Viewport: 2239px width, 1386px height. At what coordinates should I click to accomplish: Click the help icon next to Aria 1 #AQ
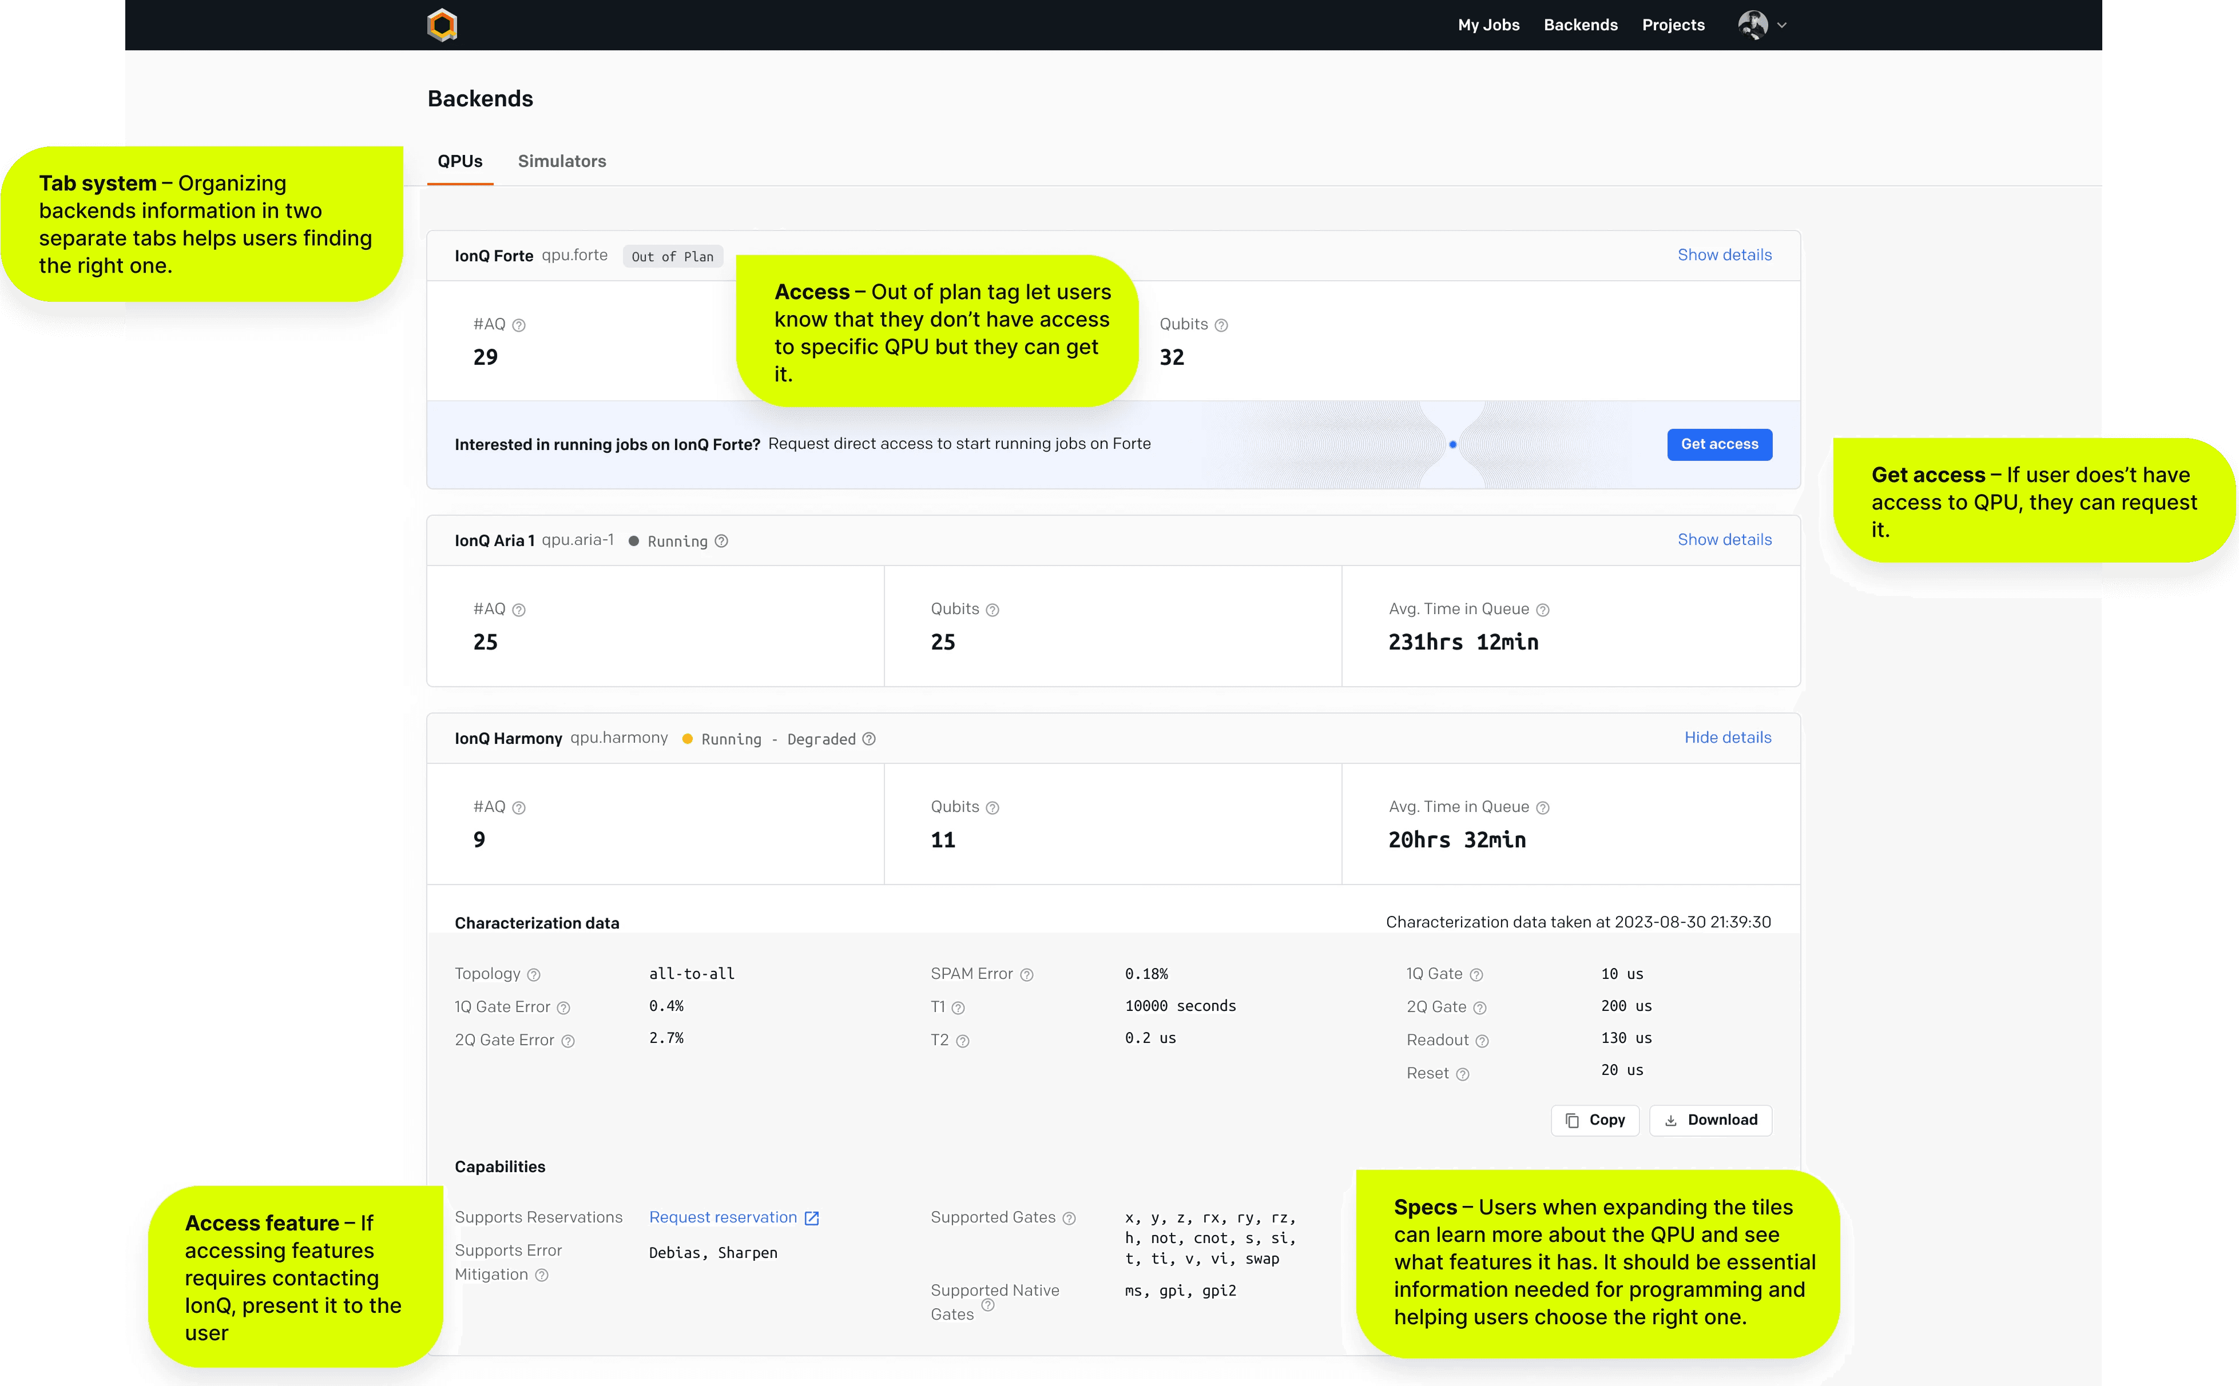(x=519, y=610)
